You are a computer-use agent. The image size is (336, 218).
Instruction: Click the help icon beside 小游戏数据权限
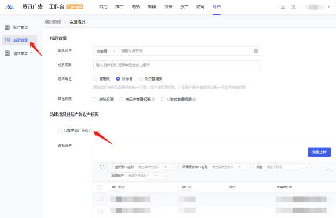click(x=194, y=99)
